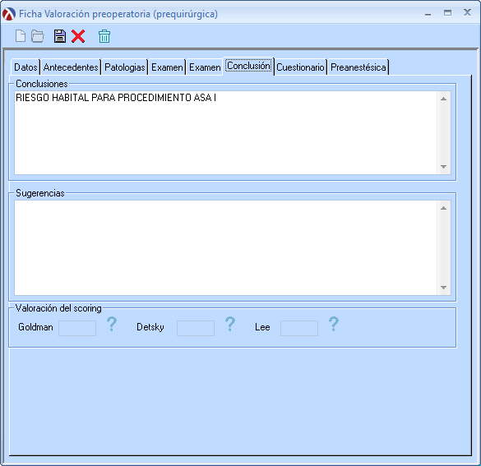Click the Lee score field

[x=299, y=328]
